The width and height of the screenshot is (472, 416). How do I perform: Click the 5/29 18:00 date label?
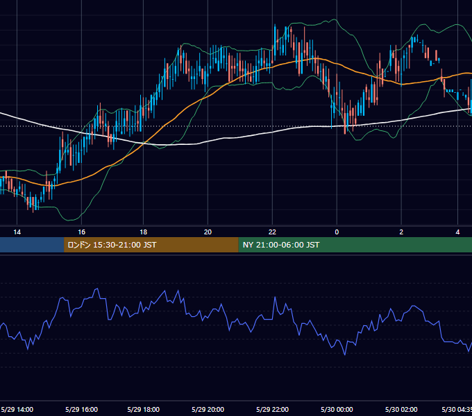[143, 409]
